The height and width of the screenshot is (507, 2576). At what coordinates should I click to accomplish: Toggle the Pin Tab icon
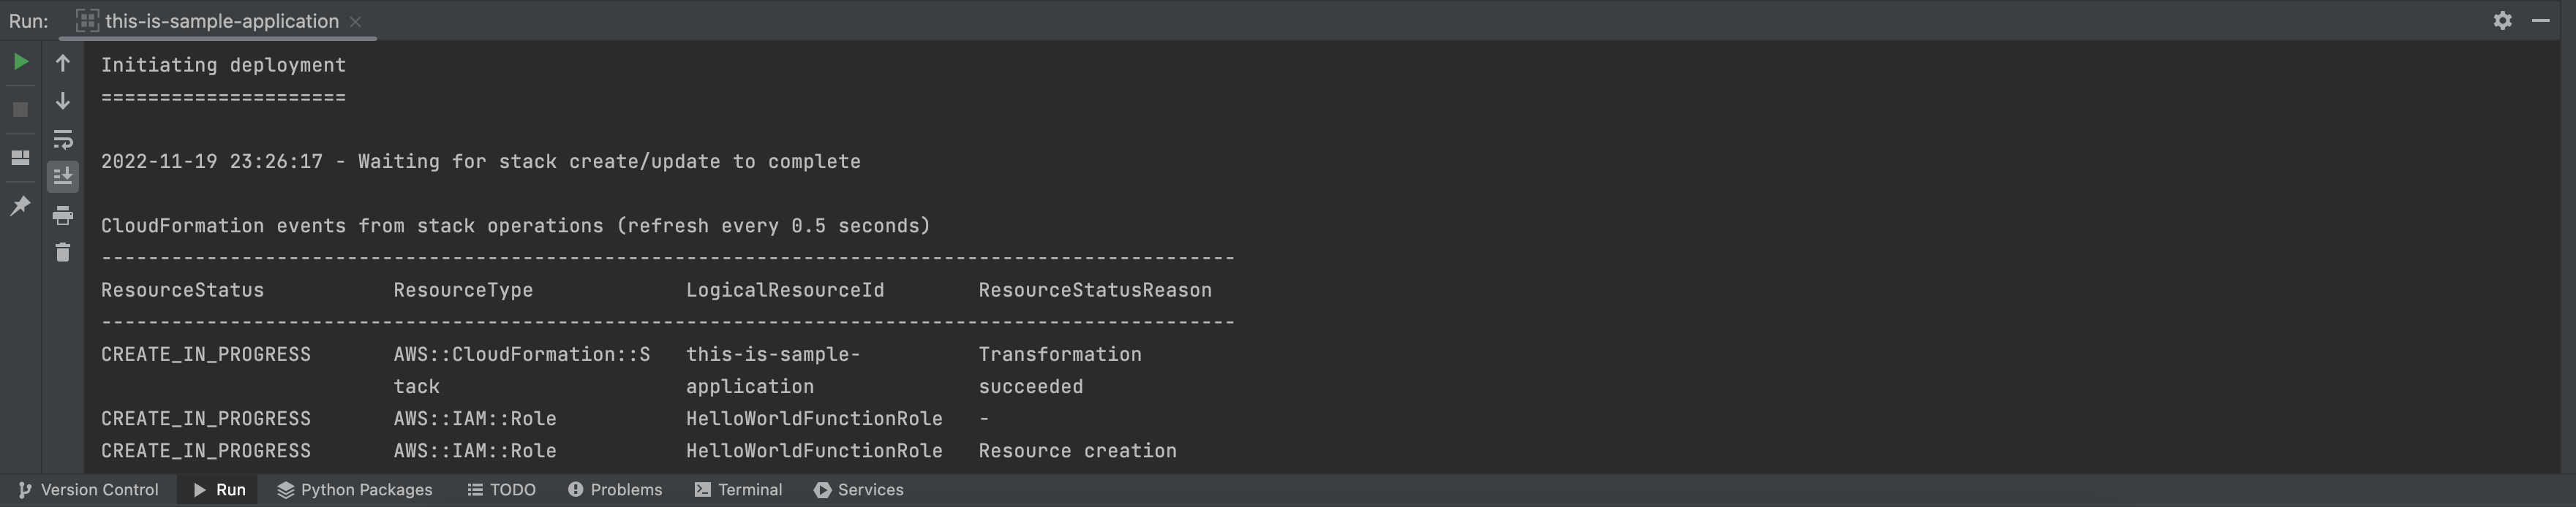(20, 205)
